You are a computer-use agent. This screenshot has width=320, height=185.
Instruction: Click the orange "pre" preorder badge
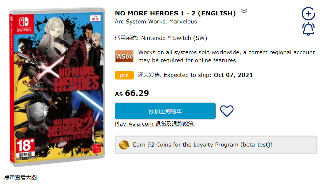124,75
